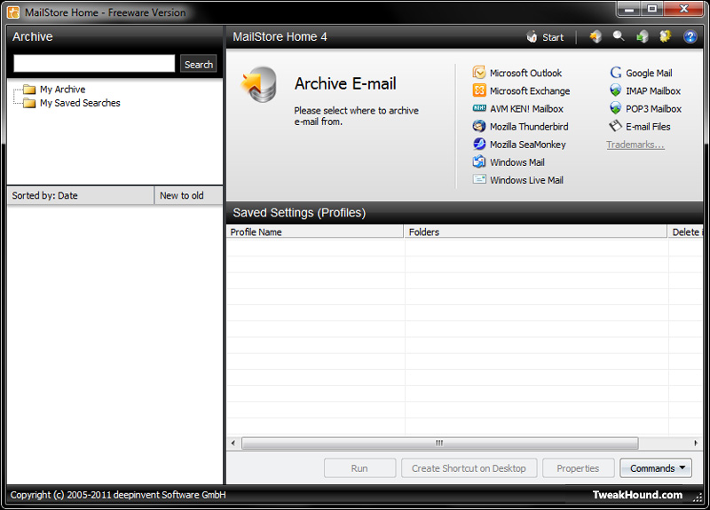This screenshot has width=710, height=510.
Task: Open the blue Help question mark icon
Action: tap(690, 36)
